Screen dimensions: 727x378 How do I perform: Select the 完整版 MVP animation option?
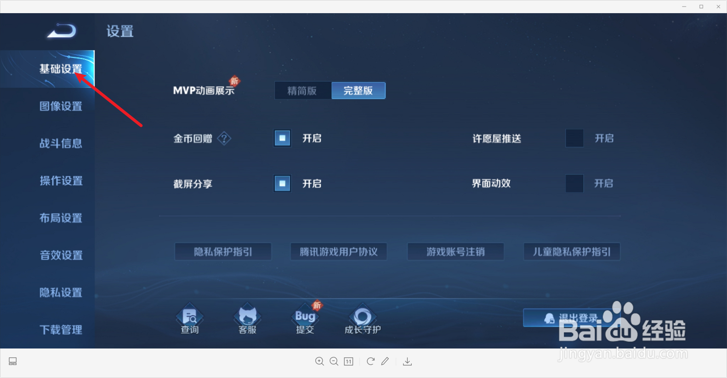tap(358, 91)
